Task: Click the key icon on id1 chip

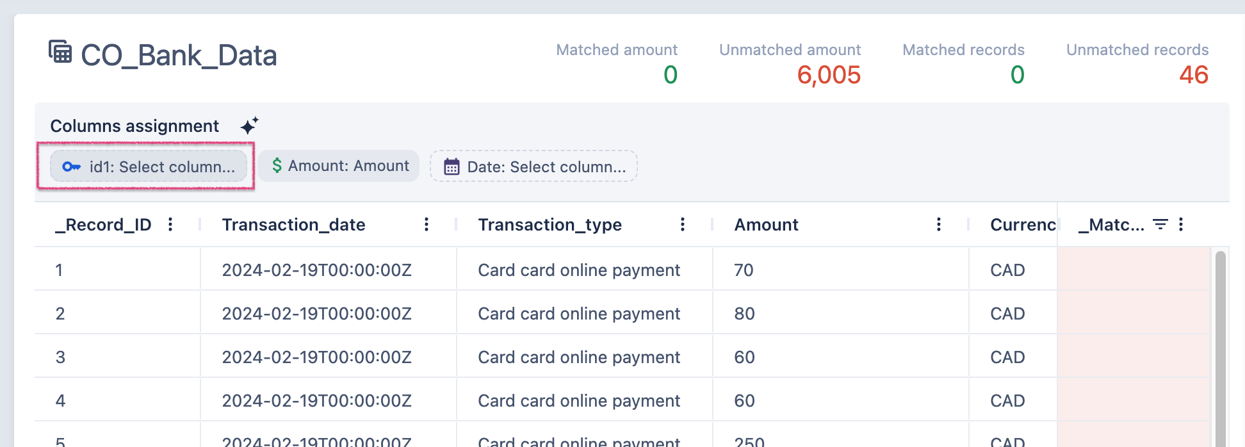Action: coord(71,167)
